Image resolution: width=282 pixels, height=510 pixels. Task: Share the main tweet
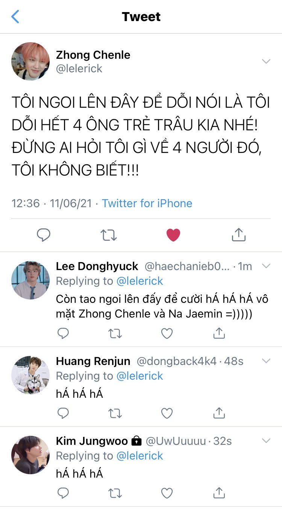[x=238, y=235]
